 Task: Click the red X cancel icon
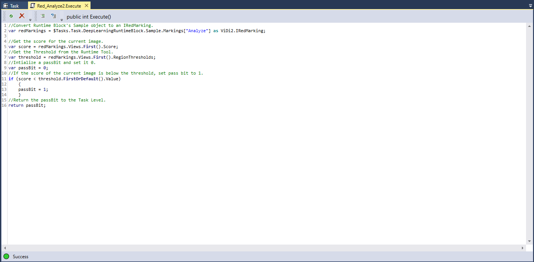pyautogui.click(x=22, y=16)
